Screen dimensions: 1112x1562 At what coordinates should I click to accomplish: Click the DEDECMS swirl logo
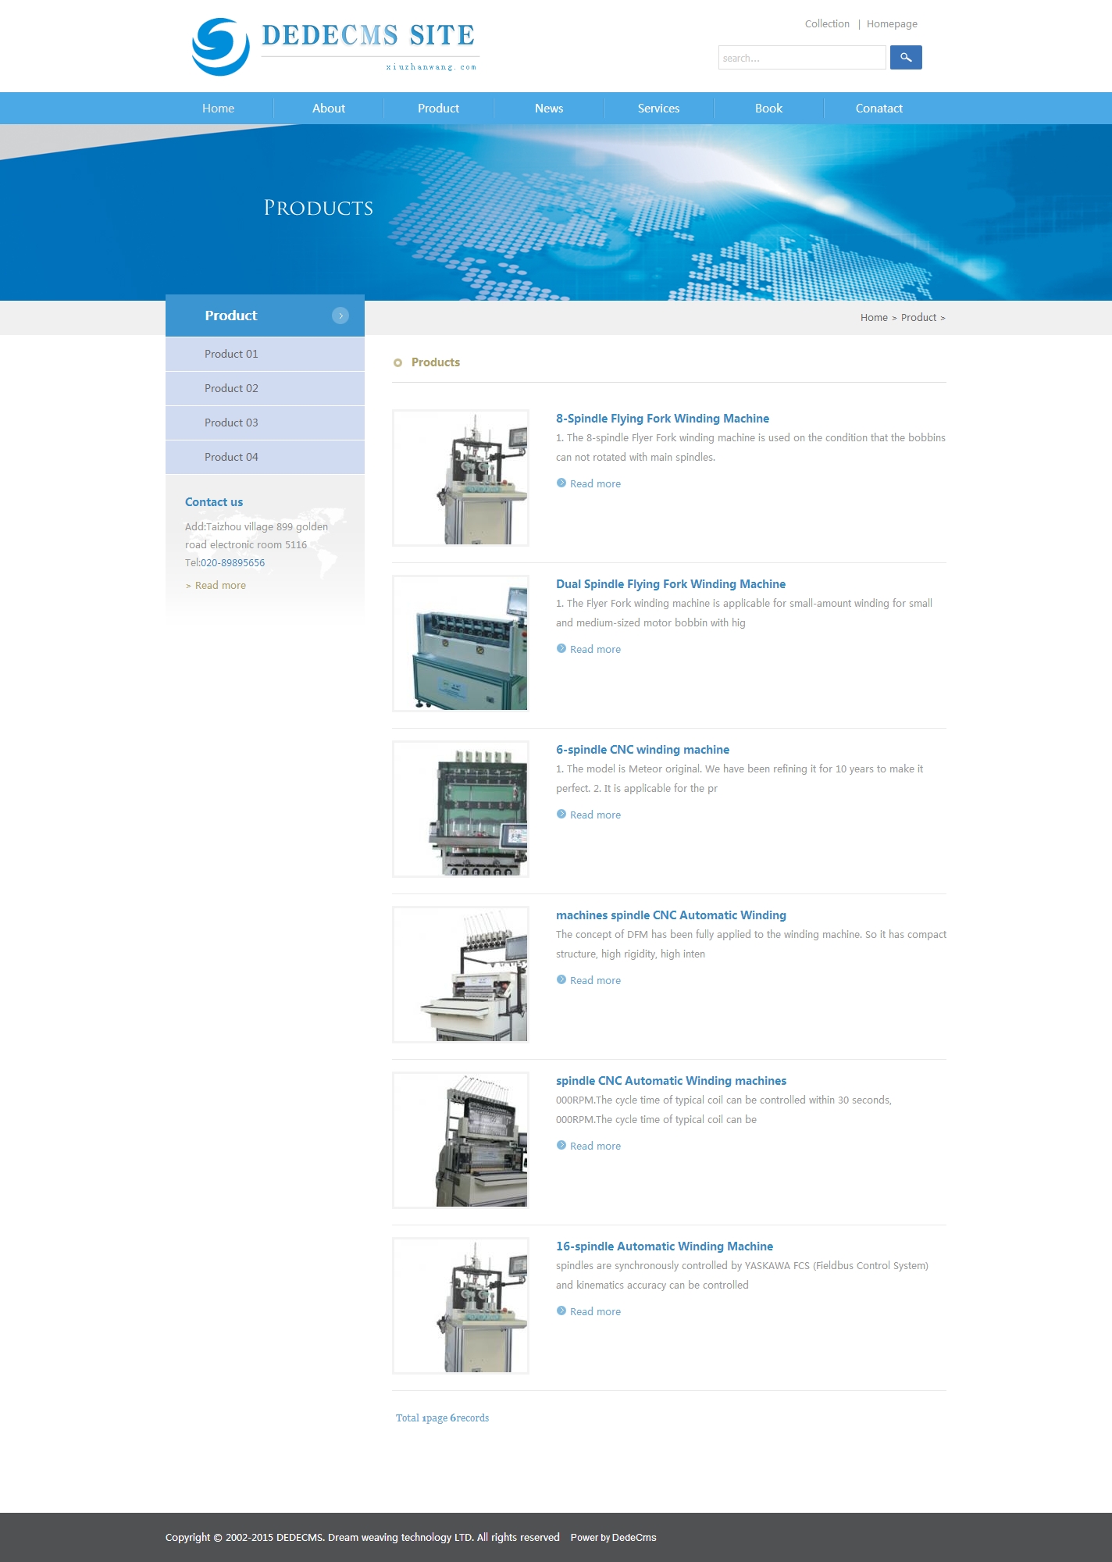click(x=221, y=47)
